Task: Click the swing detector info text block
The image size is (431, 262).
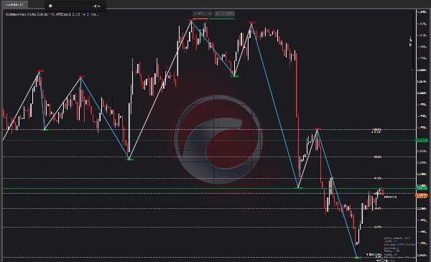Action: 399,248
